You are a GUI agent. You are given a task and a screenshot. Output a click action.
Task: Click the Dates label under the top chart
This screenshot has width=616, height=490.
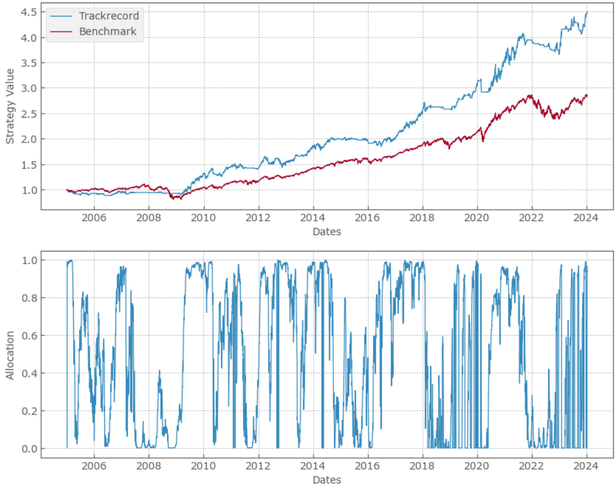click(x=327, y=231)
